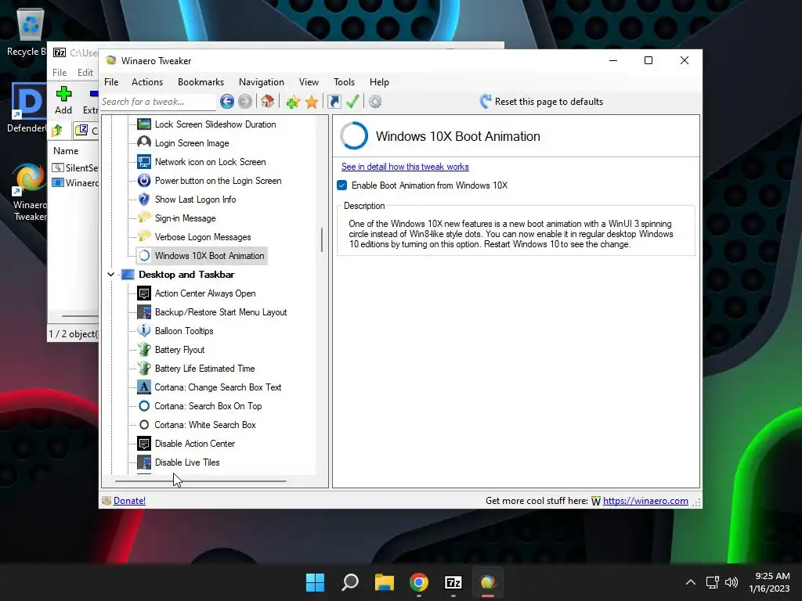Image resolution: width=802 pixels, height=601 pixels.
Task: Select the Login Screen Image icon
Action: (144, 143)
